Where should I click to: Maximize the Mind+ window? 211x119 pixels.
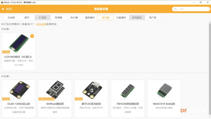click(201, 2)
